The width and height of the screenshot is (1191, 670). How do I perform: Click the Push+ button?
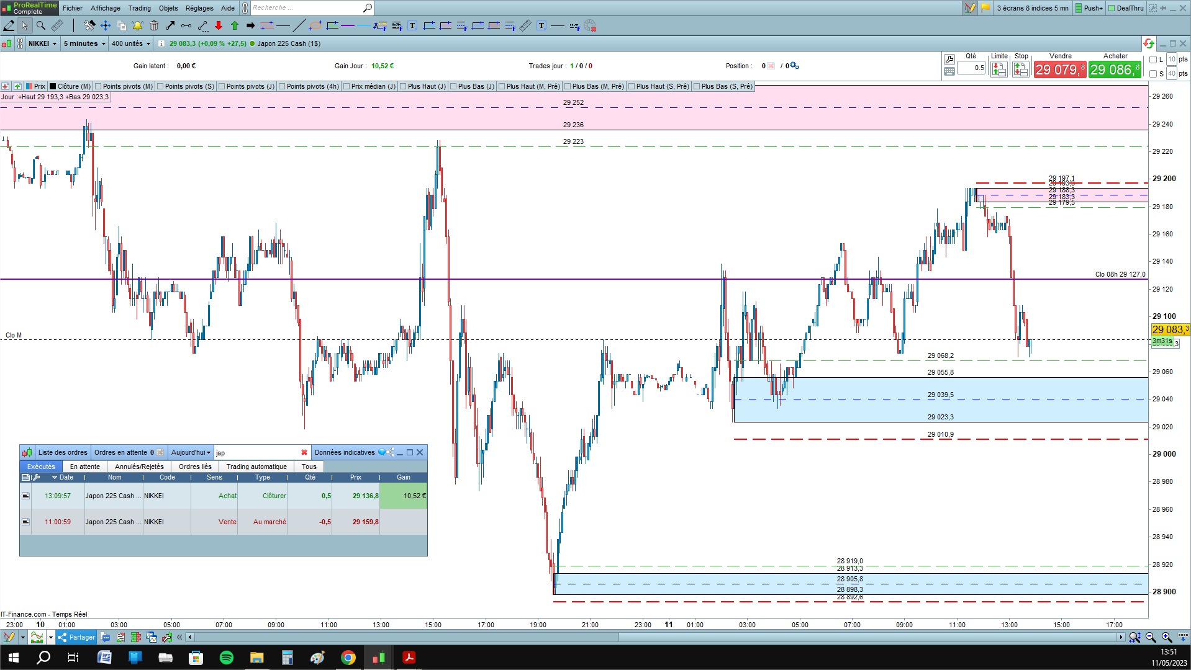click(x=1089, y=8)
